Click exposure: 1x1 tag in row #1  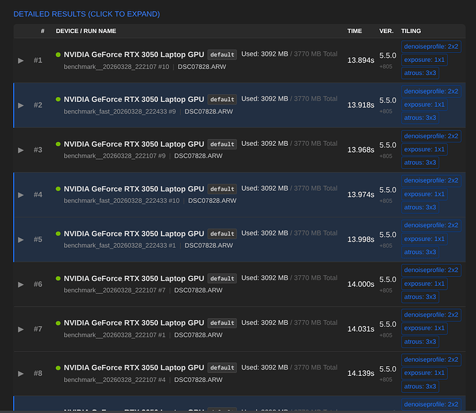click(x=424, y=60)
